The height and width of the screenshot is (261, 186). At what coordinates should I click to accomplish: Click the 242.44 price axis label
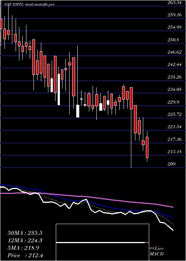click(x=174, y=65)
